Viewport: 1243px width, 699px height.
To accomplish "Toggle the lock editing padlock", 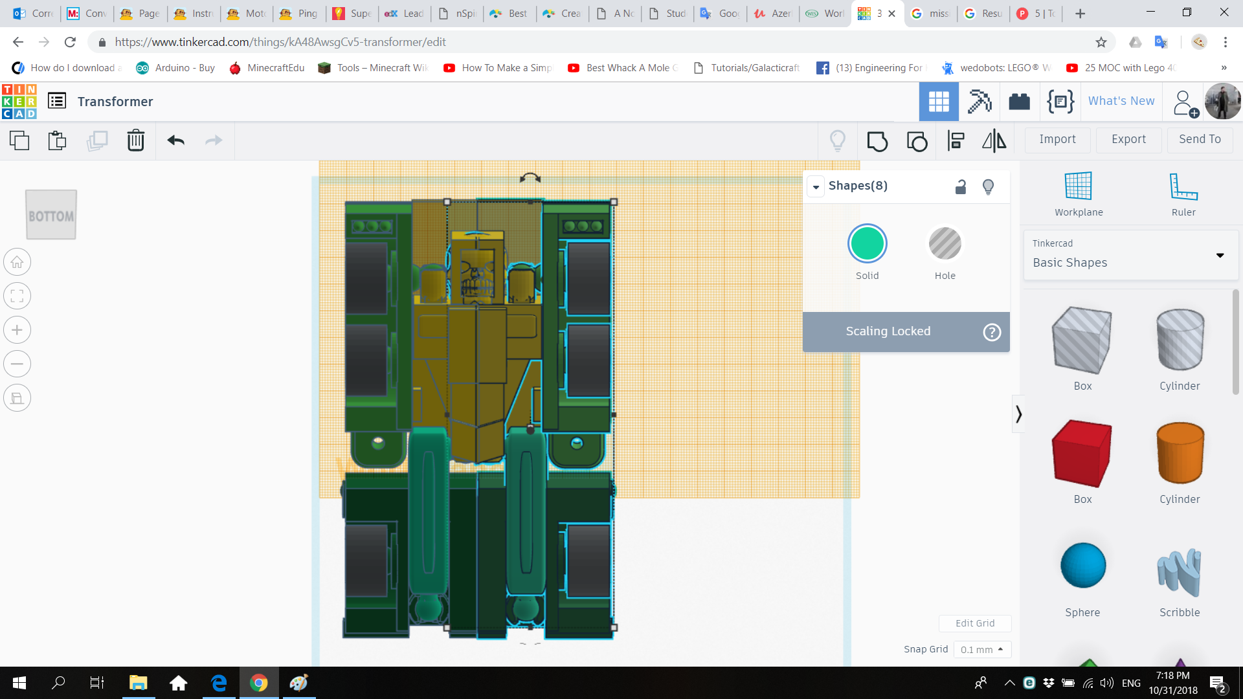I will [x=961, y=187].
